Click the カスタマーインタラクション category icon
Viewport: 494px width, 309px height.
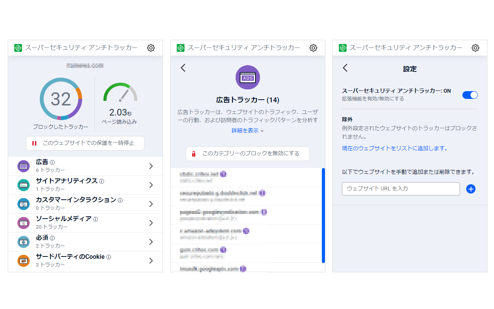click(x=24, y=204)
